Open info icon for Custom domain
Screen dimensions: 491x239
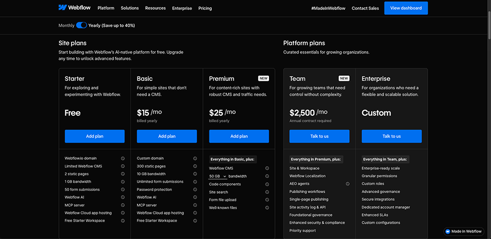point(195,158)
